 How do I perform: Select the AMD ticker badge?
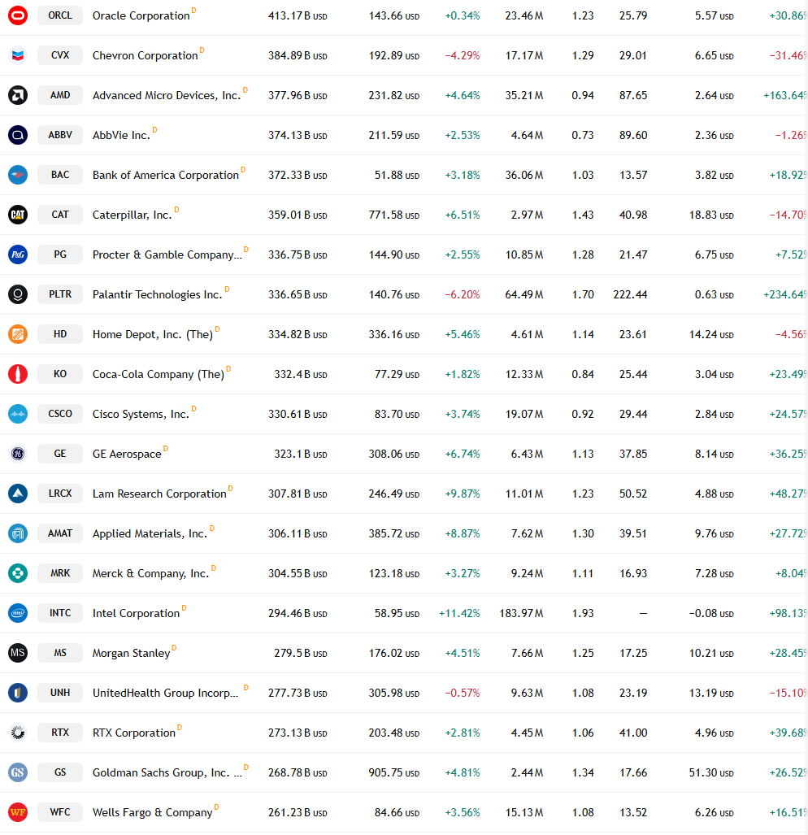click(60, 95)
